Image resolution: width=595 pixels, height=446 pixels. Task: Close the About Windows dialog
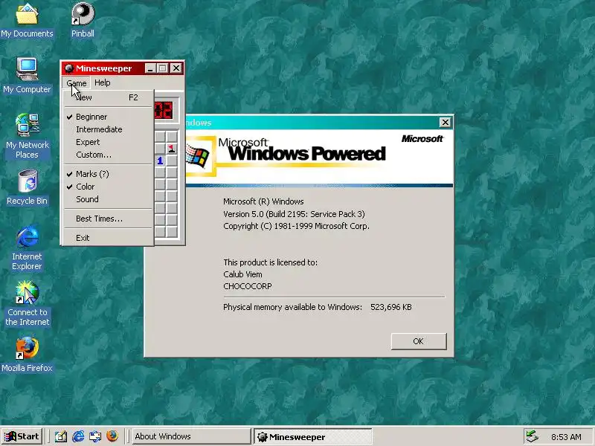445,123
